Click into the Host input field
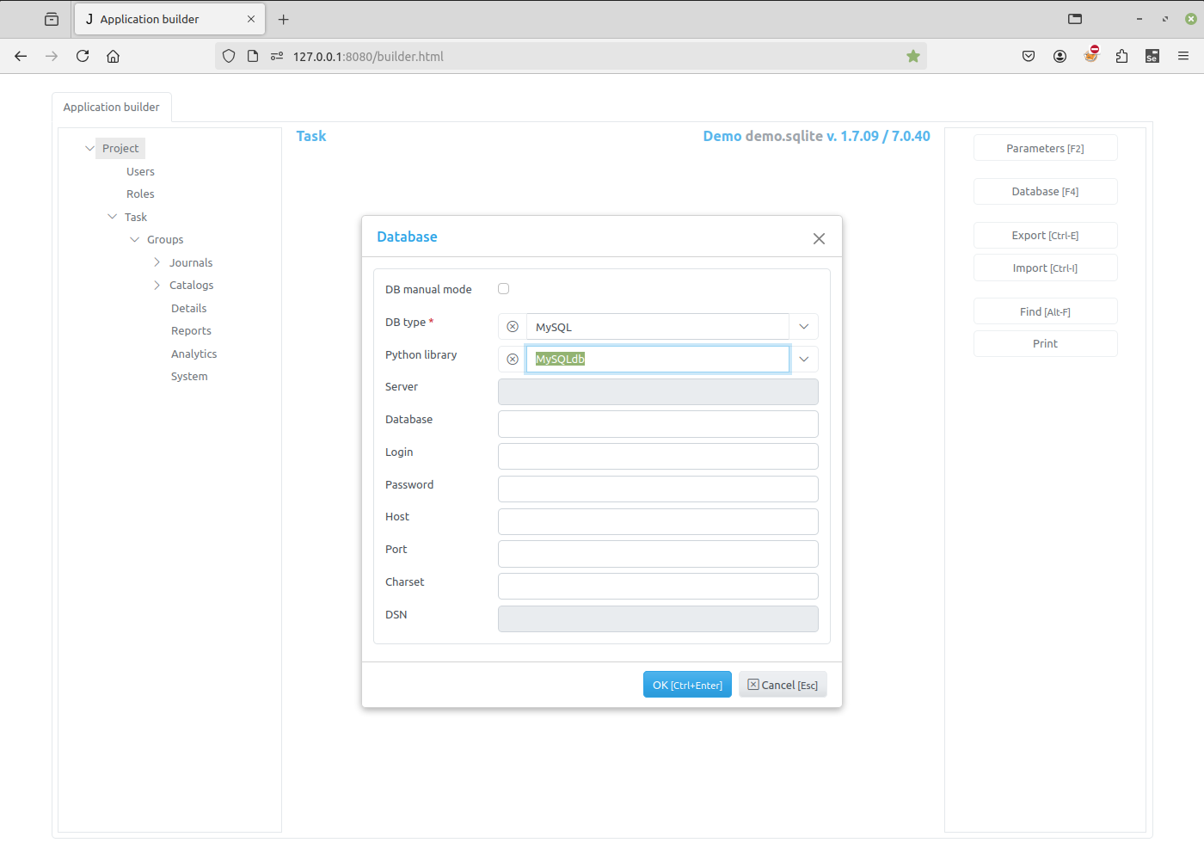Image resolution: width=1204 pixels, height=849 pixels. [658, 521]
